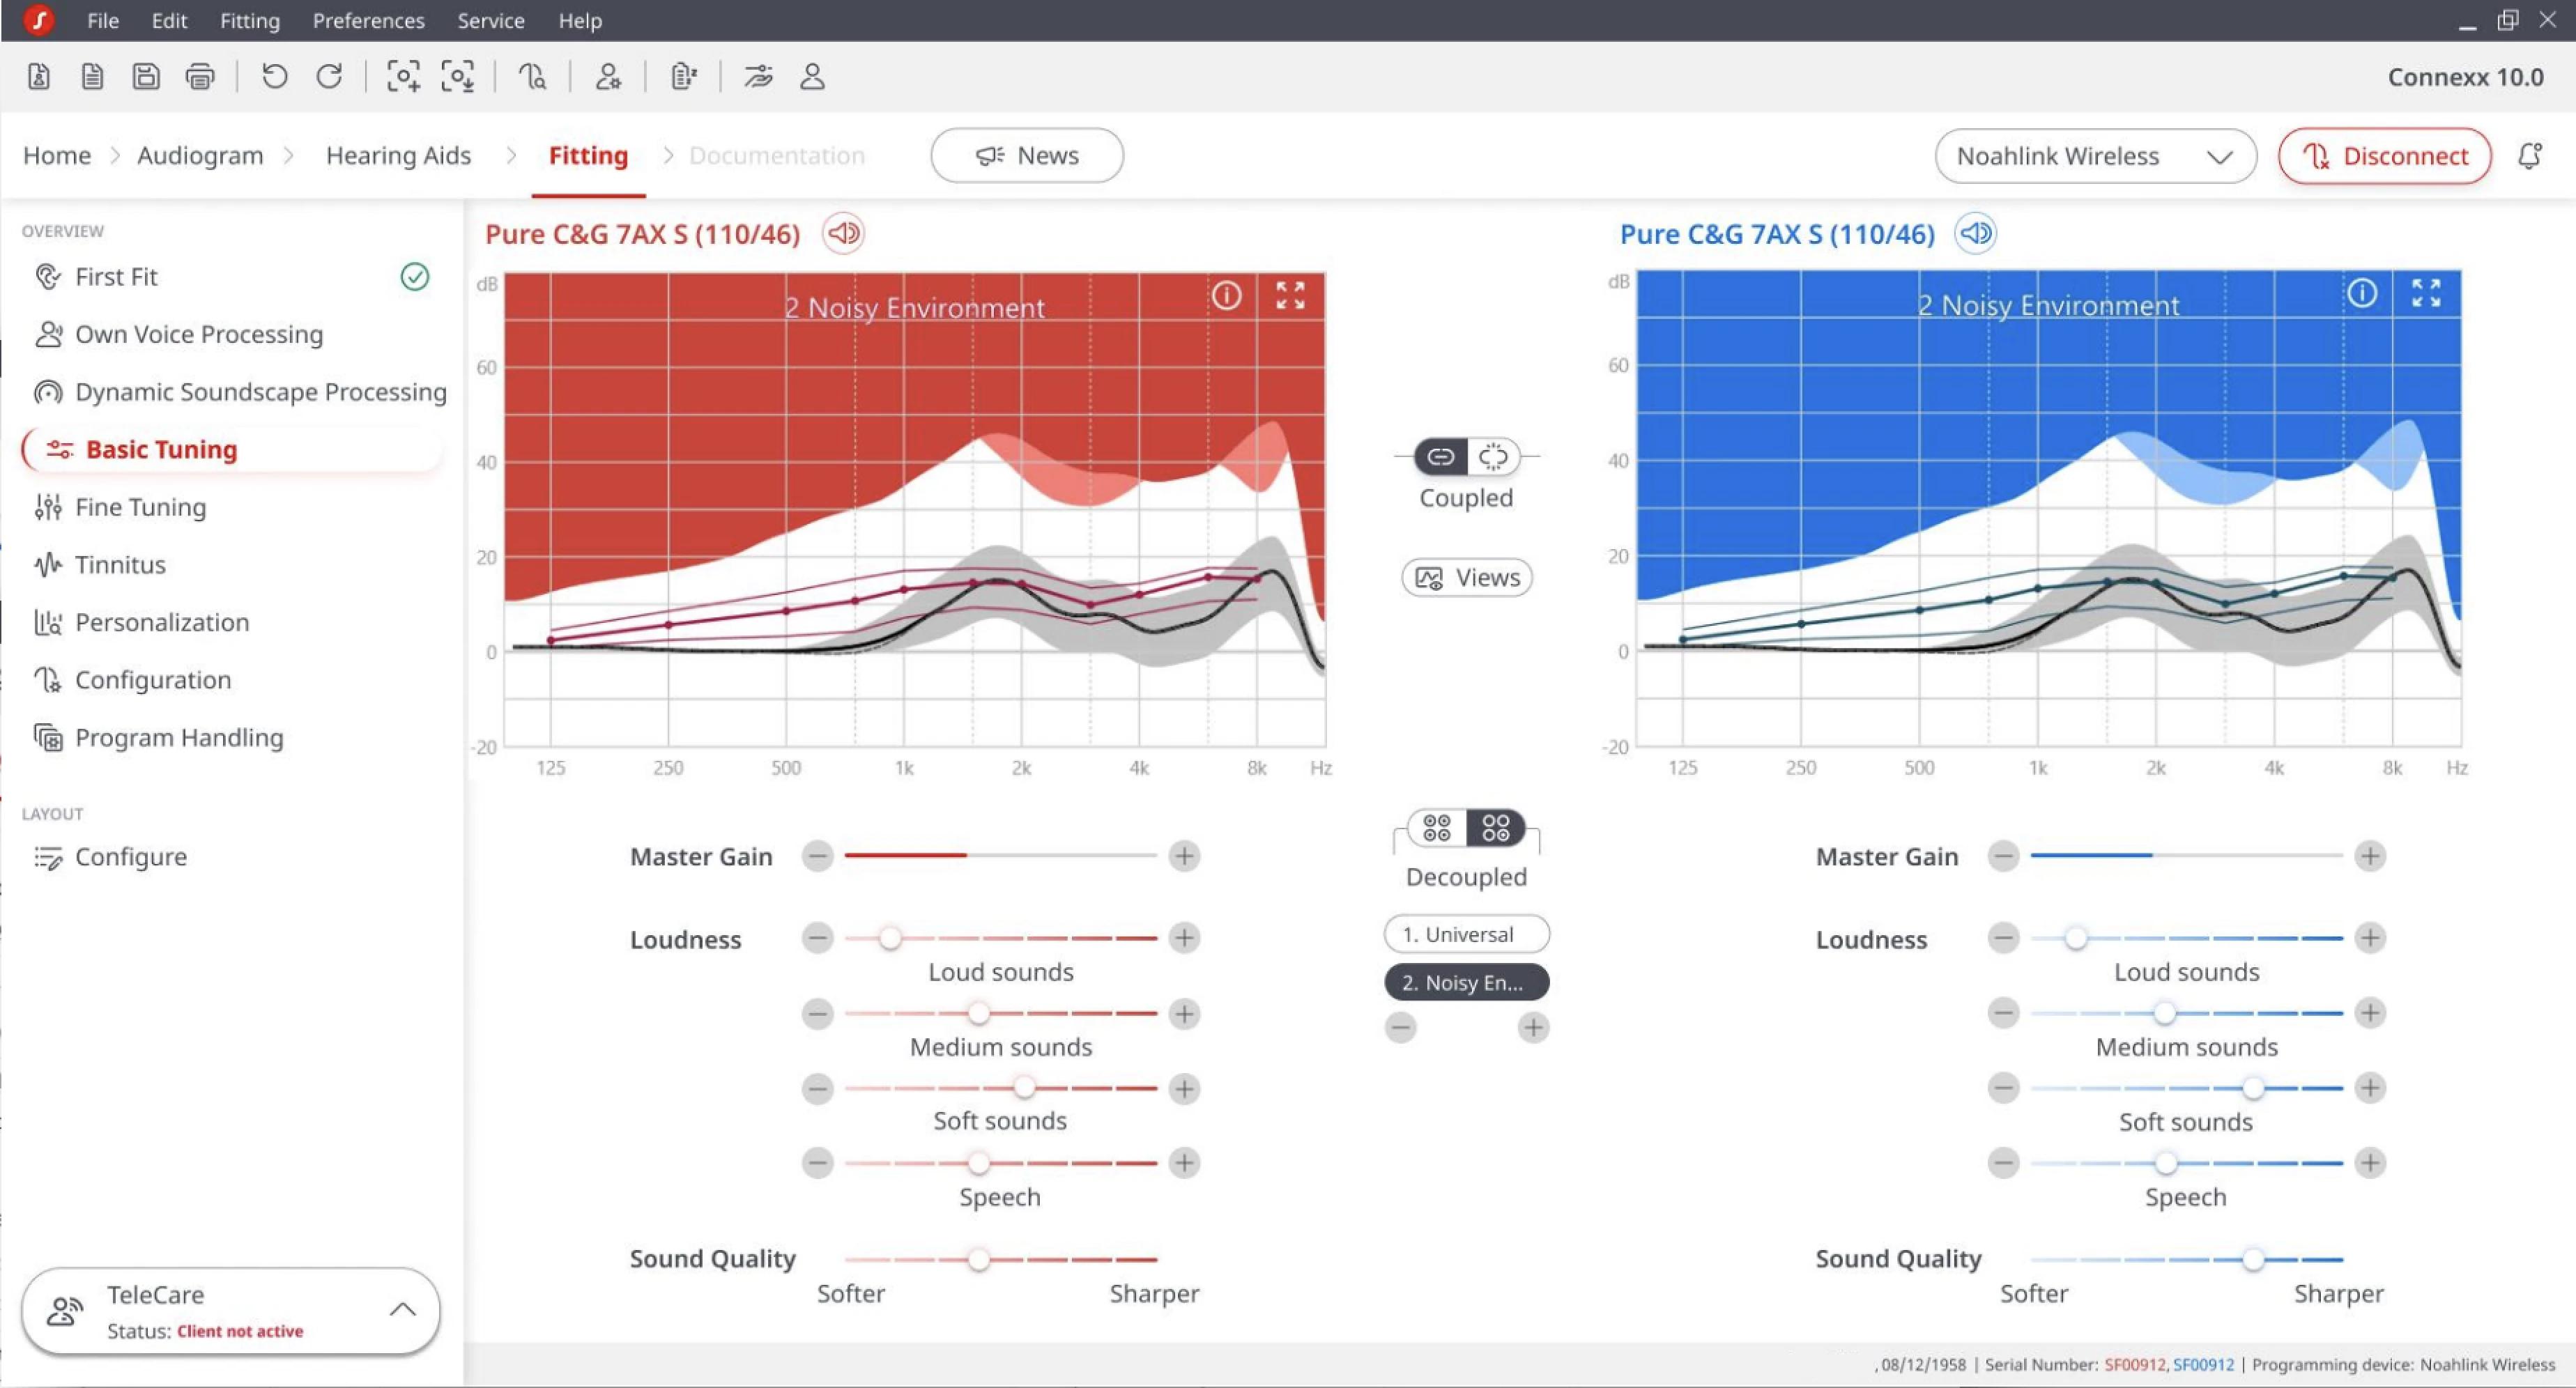The image size is (2576, 1388).
Task: Expand the blue graph to fullscreen
Action: click(2426, 293)
